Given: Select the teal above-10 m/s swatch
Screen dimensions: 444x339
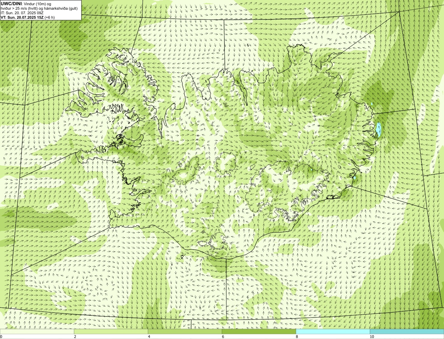Looking at the screenshot, I should (407, 332).
